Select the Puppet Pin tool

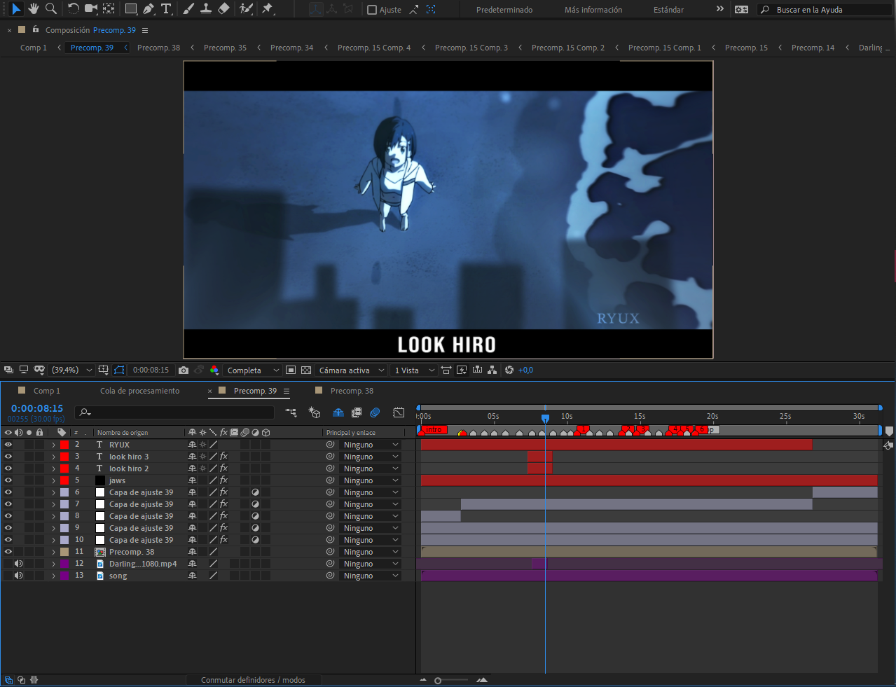pyautogui.click(x=267, y=9)
